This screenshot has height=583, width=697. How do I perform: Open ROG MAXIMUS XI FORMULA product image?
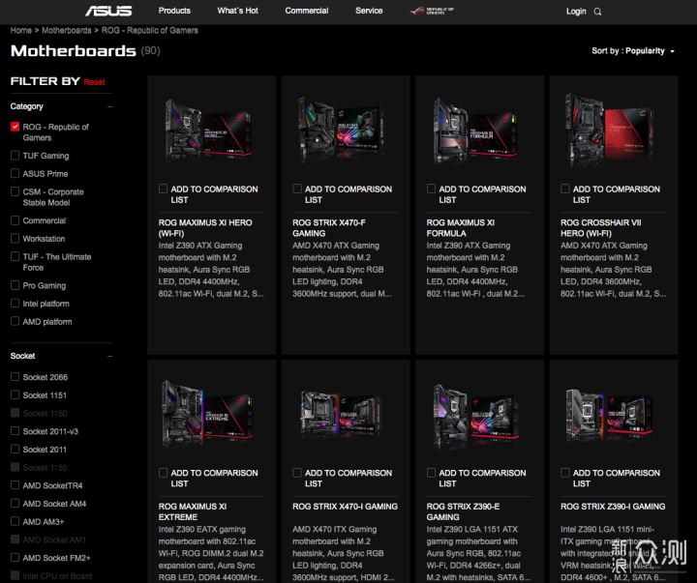tap(475, 131)
